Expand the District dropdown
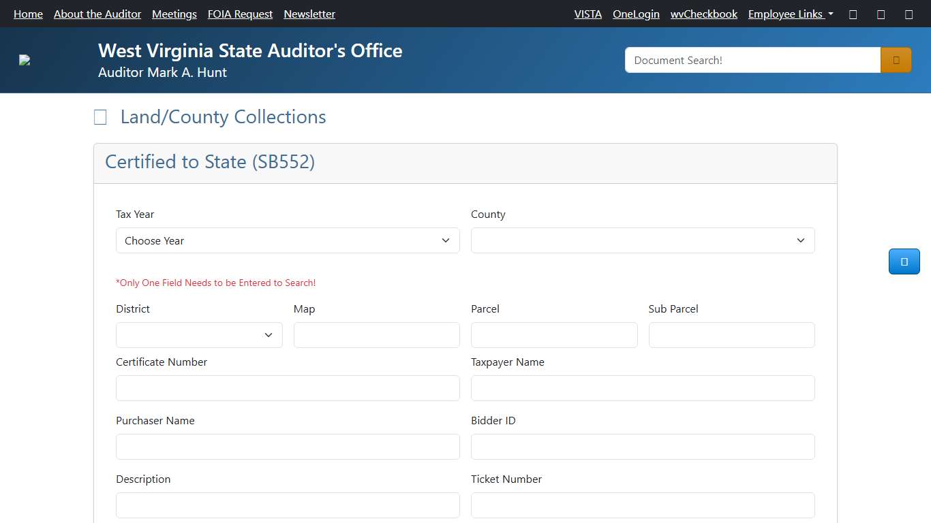 pos(198,334)
